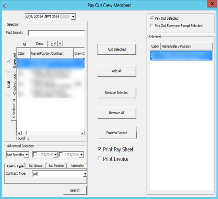Screen dimensions: 218x199
Task: Sort by the Cabin column in Selection list
Action: (23, 53)
